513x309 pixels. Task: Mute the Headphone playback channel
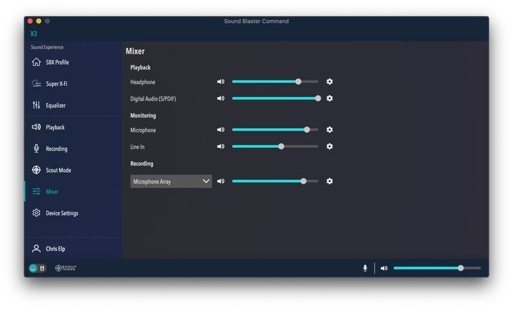point(221,82)
